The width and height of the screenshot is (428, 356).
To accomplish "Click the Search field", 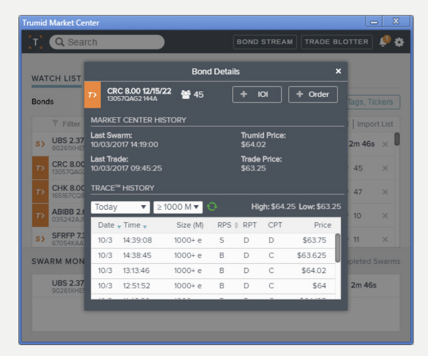I will [x=107, y=42].
